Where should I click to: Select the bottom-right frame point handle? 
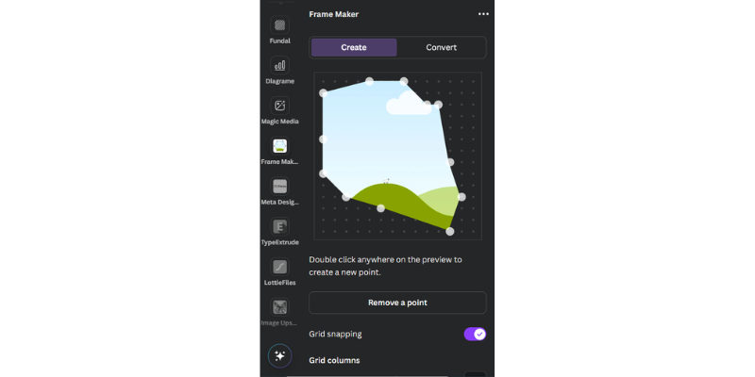tap(450, 231)
